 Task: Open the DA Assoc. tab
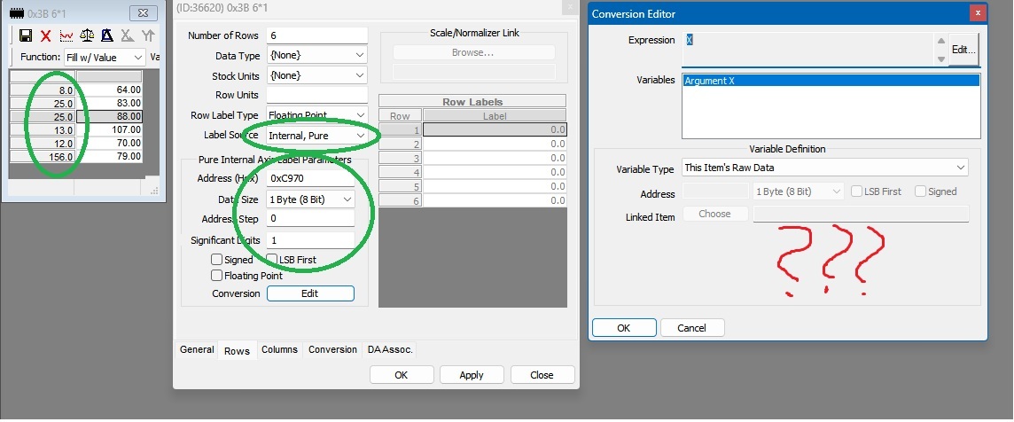pyautogui.click(x=388, y=350)
